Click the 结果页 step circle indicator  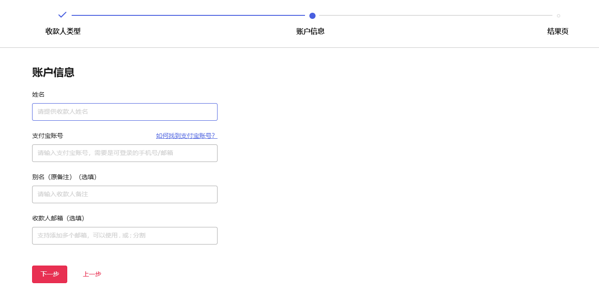coord(559,16)
